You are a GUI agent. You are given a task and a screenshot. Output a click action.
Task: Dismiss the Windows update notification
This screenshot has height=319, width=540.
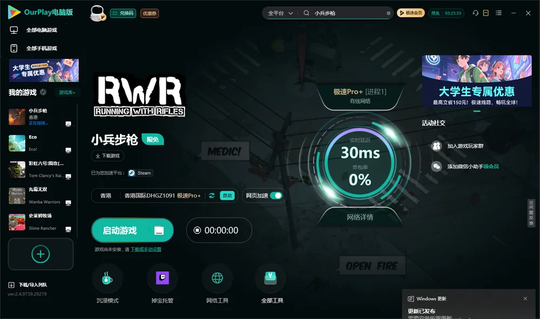[x=525, y=299]
